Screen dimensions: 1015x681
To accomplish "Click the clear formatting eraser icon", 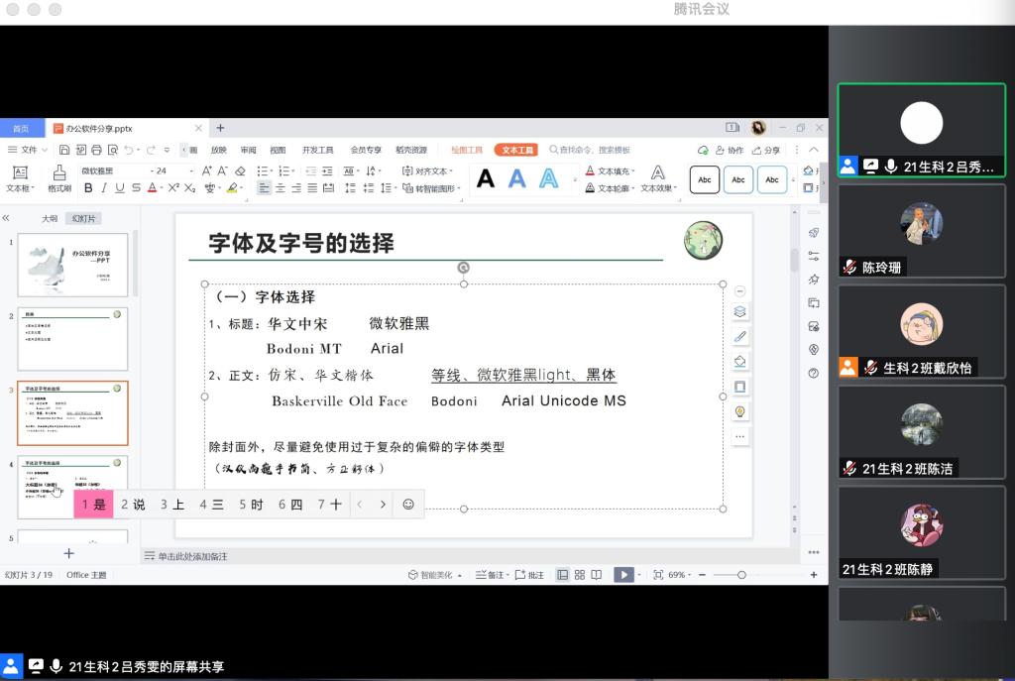I will (240, 170).
